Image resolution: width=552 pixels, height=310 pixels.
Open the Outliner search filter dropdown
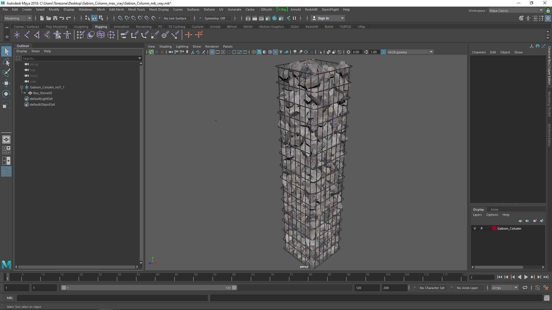[x=140, y=58]
